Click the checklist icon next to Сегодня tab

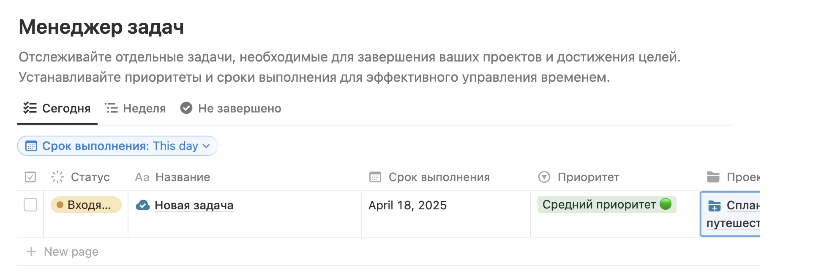[x=30, y=109]
